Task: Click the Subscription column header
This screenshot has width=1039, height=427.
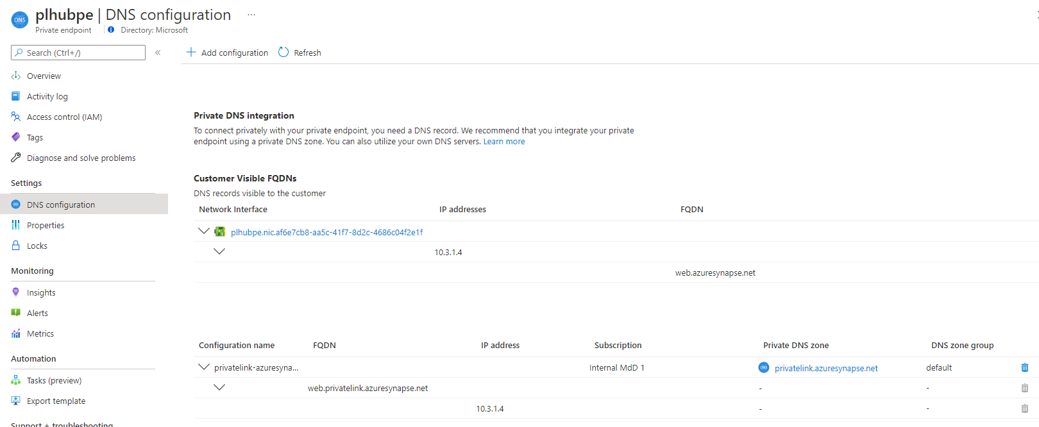Action: tap(618, 345)
